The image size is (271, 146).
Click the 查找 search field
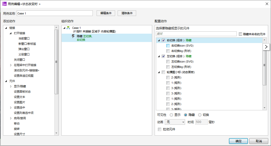pos(196,34)
